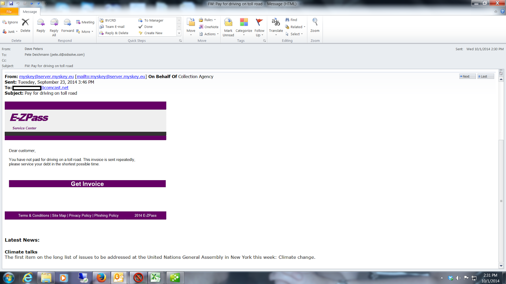Click the myskey@server.myskey.eu sender link
Viewport: 506px width, 284px height.
[46, 77]
